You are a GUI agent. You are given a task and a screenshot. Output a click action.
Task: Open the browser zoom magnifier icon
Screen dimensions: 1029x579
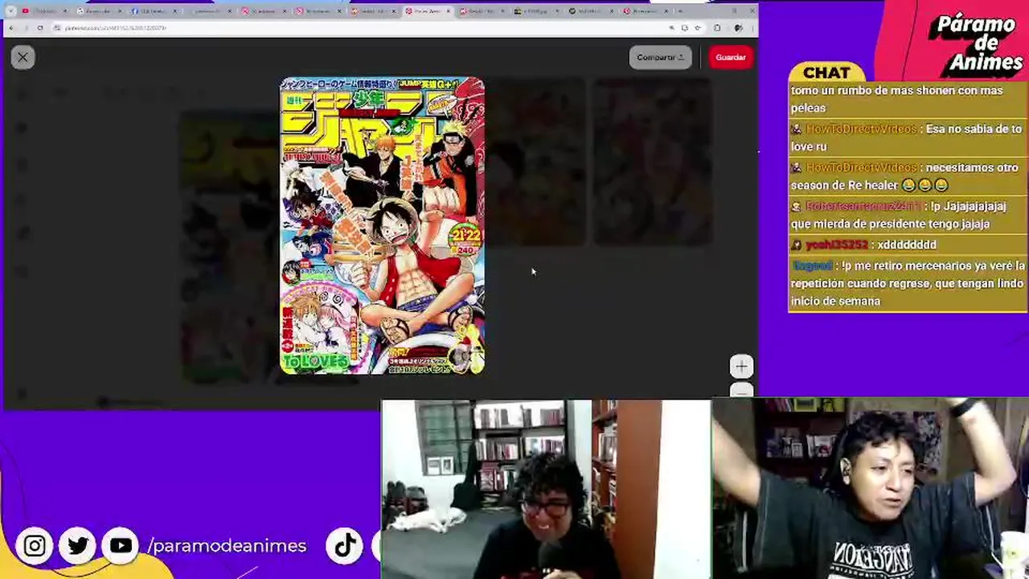671,28
